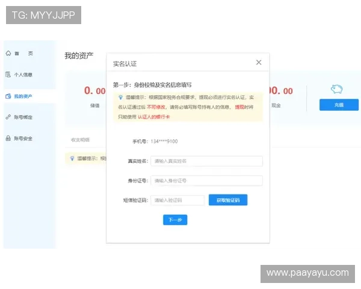Close the 实名认证 dialog

coord(259,62)
